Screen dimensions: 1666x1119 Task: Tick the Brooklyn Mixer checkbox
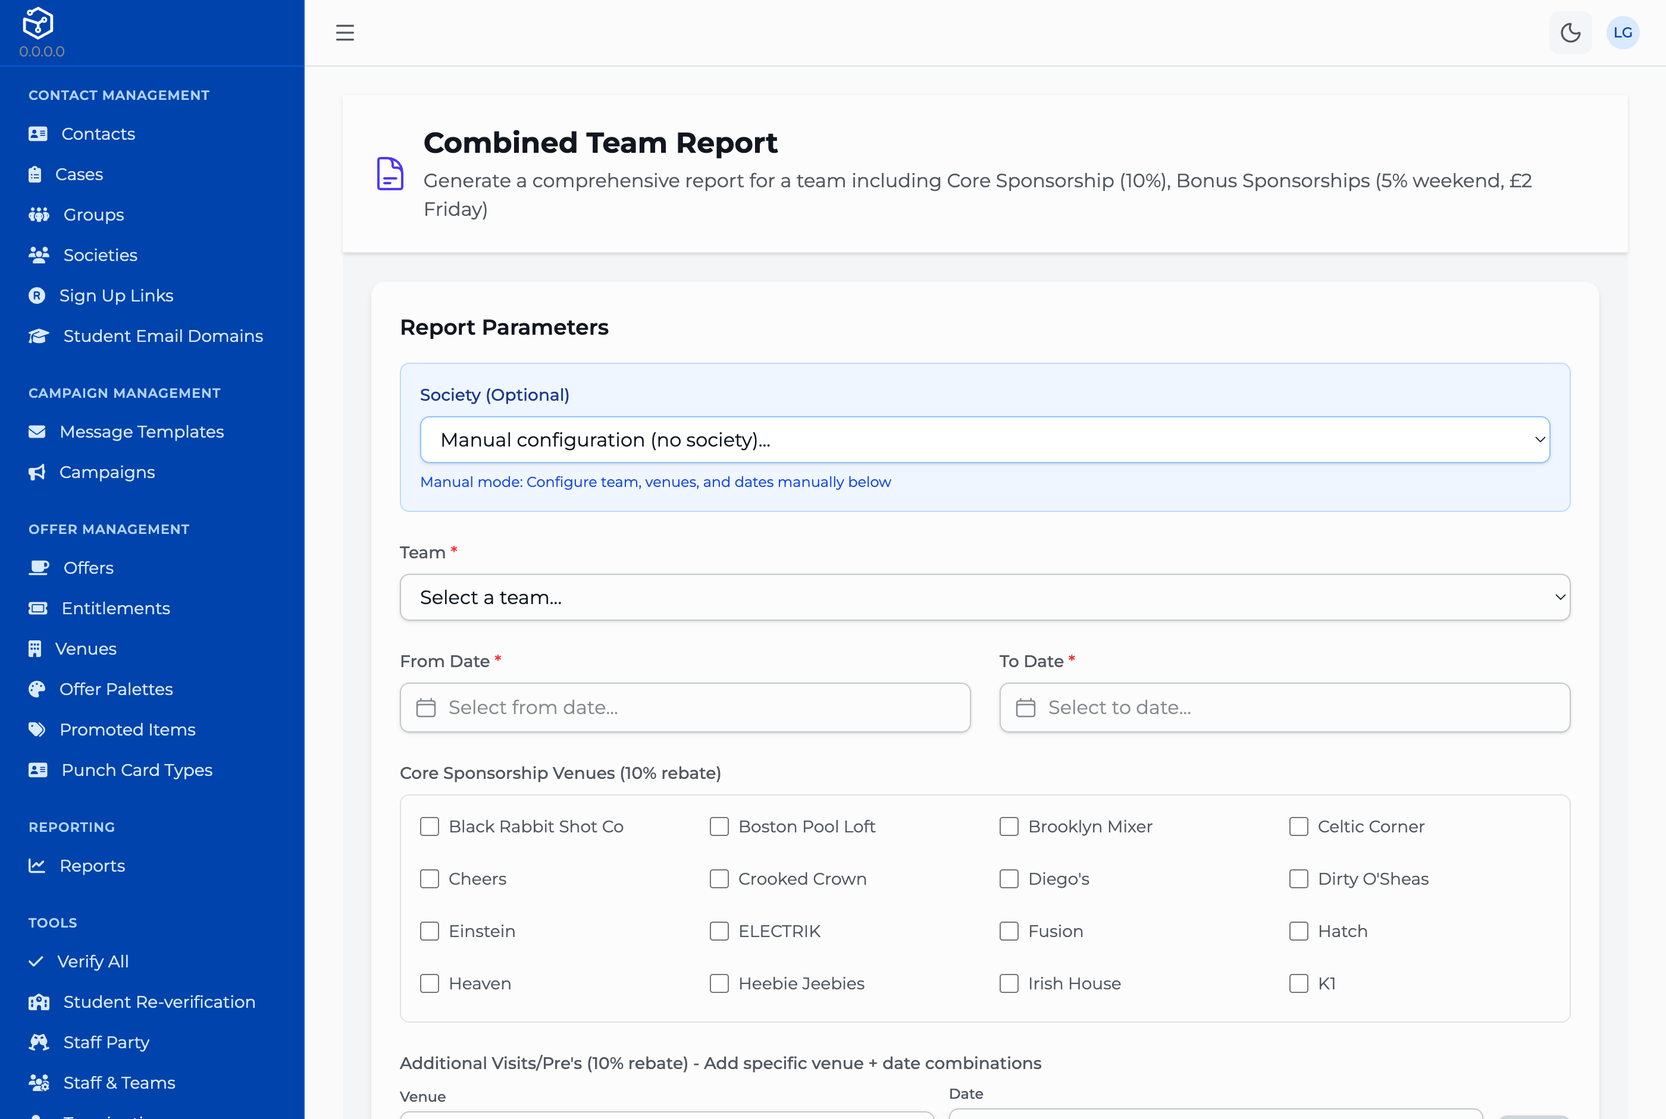pyautogui.click(x=1009, y=826)
